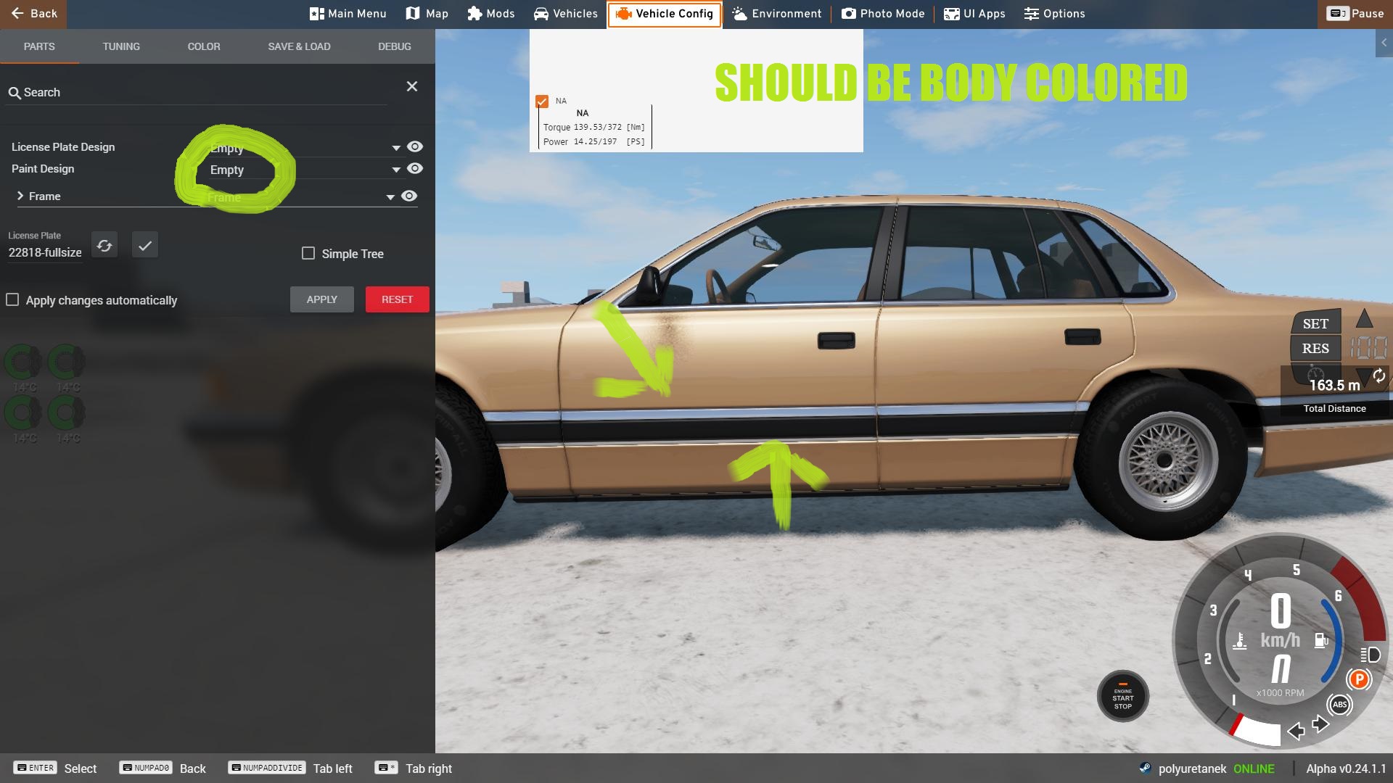The image size is (1393, 783).
Task: Click the license plate confirm checkmark icon
Action: [x=145, y=246]
